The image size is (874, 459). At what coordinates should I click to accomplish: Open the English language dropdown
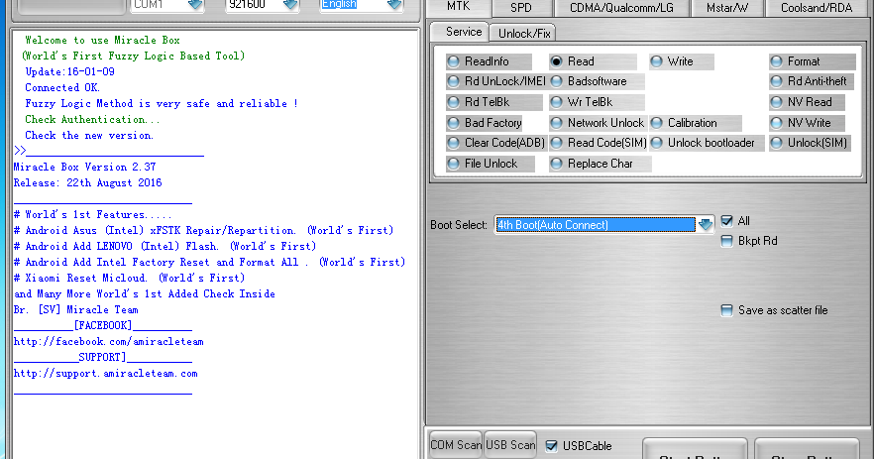pos(394,5)
